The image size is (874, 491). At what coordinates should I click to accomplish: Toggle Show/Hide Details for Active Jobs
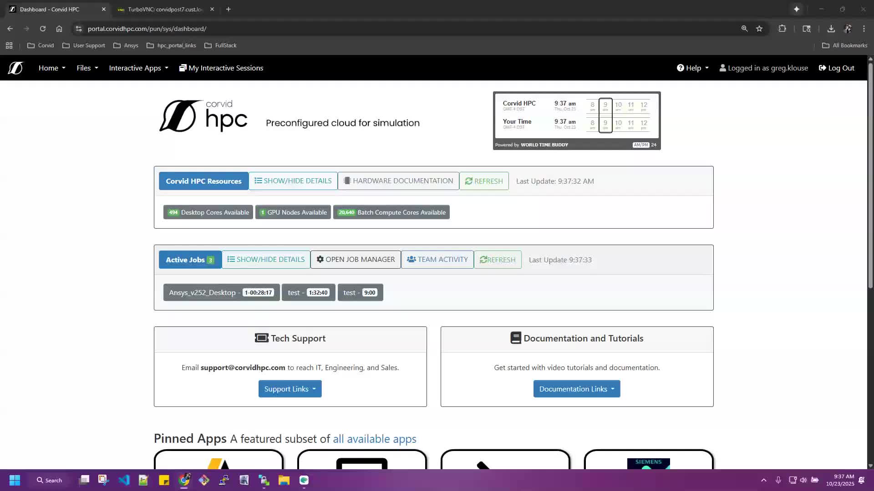[x=266, y=260]
